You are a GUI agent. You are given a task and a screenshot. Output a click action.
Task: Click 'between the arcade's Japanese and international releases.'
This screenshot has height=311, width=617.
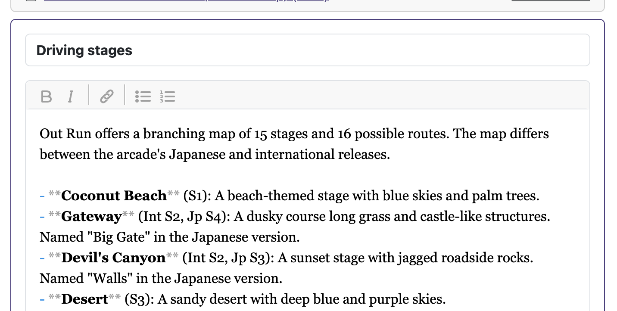[215, 155]
